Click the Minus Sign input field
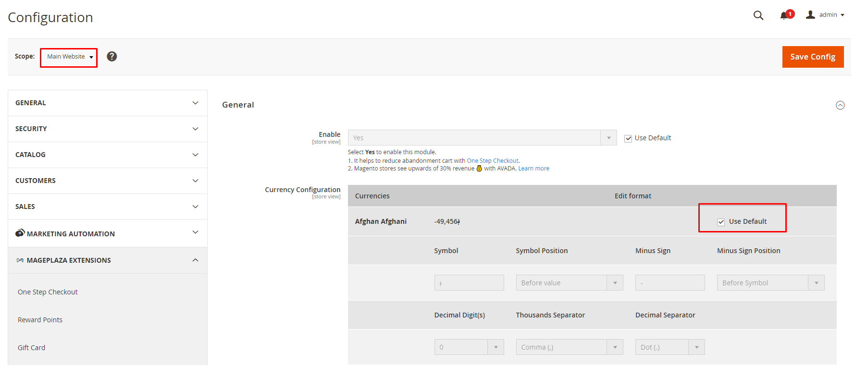Viewport: 855px width, 365px height. tap(669, 283)
